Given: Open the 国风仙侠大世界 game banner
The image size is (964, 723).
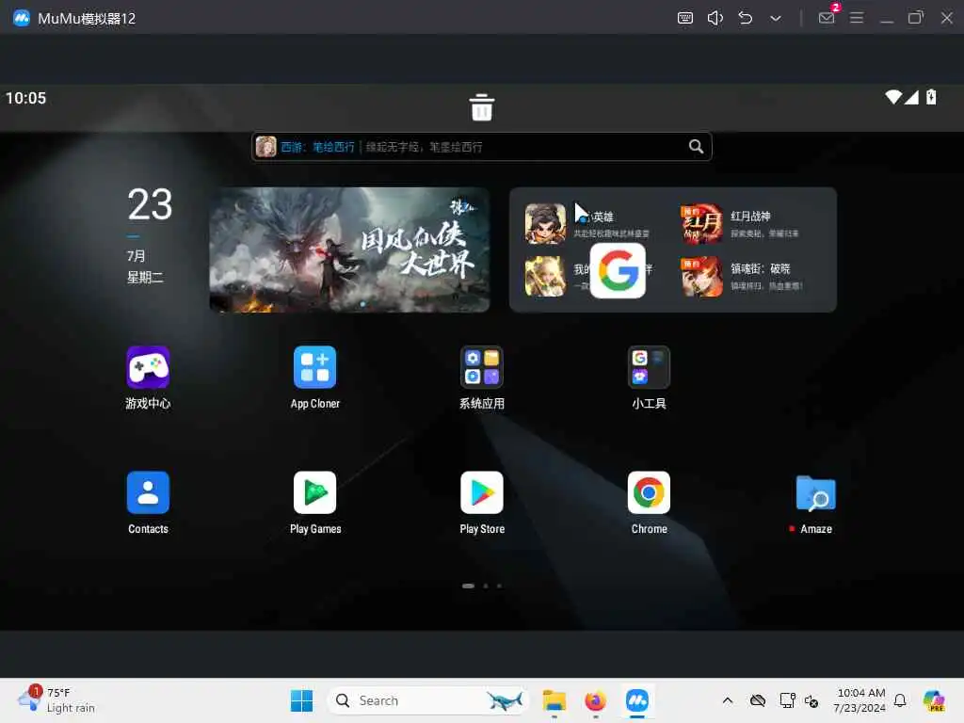Looking at the screenshot, I should pos(349,249).
